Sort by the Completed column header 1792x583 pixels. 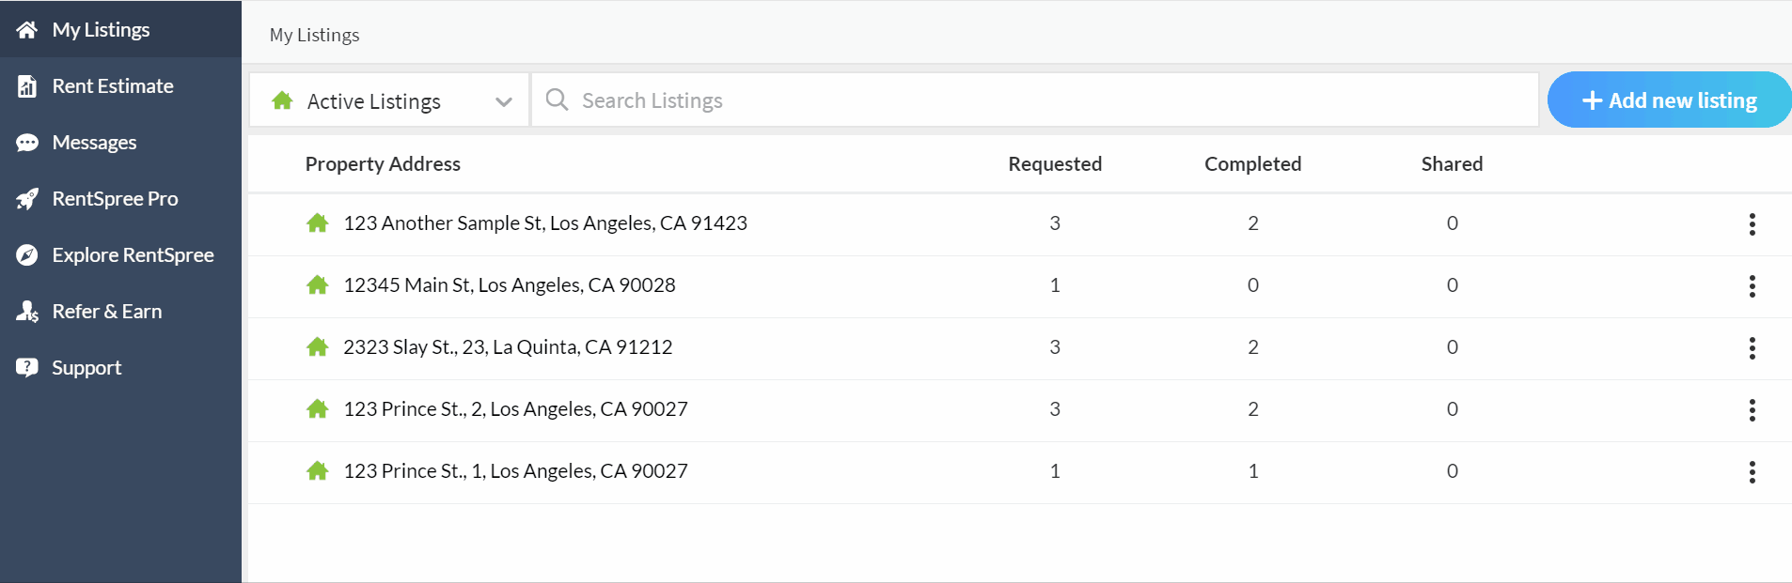pos(1252,163)
